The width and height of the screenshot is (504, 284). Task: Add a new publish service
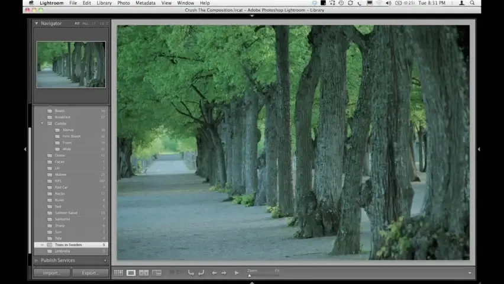pos(105,260)
